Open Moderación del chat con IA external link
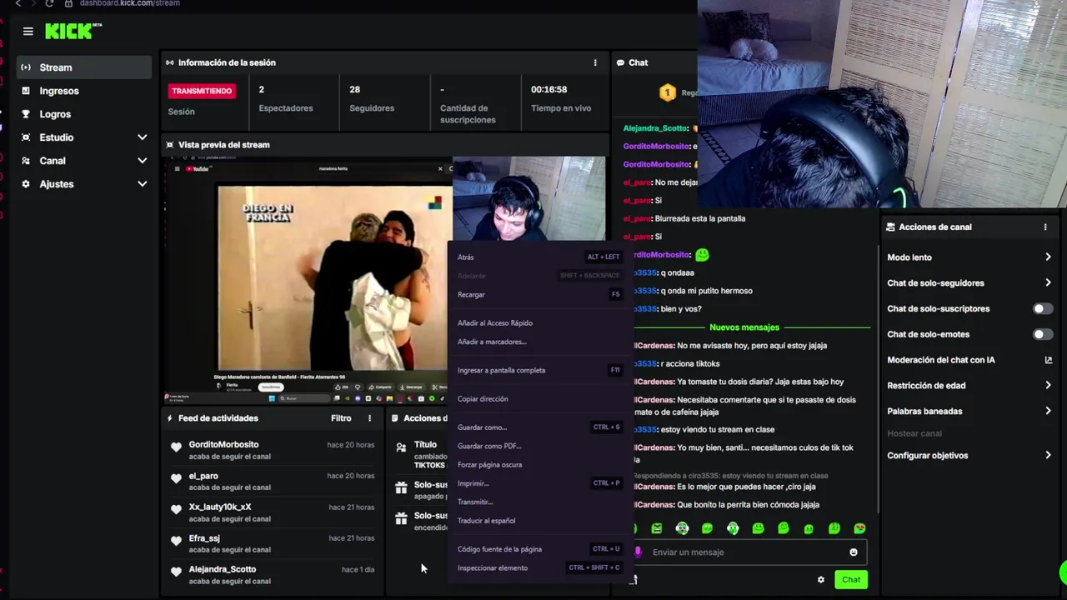The width and height of the screenshot is (1067, 600). pos(1048,360)
